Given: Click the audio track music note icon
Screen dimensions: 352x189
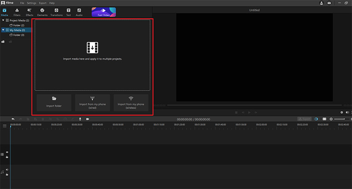Looking at the screenshot, I should (x=2, y=172).
